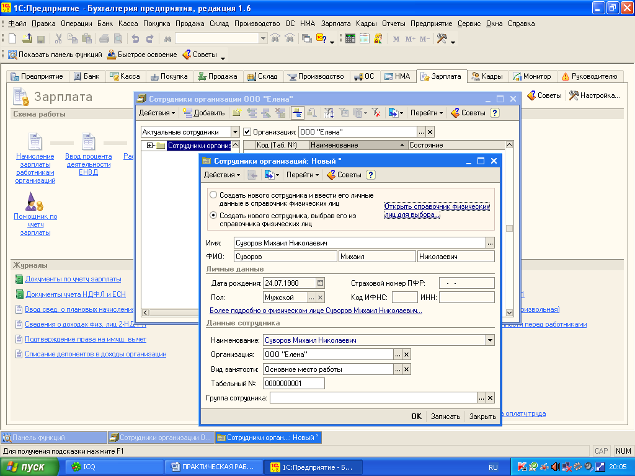The height and width of the screenshot is (476, 635).
Task: Click the Страховой номер ПФР field
Action: (467, 283)
